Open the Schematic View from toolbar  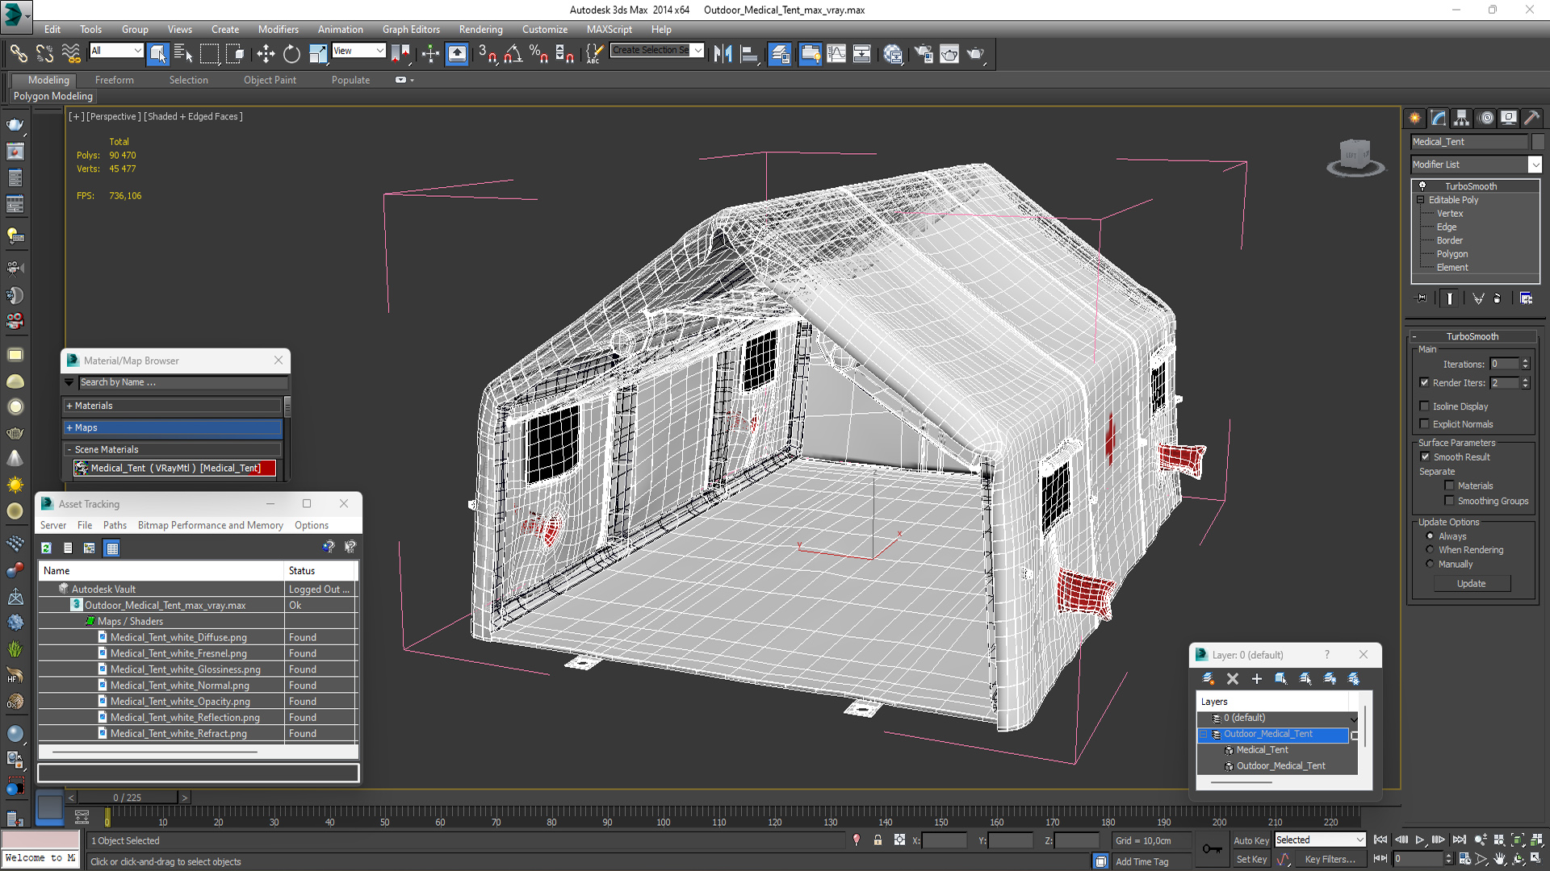tap(861, 54)
